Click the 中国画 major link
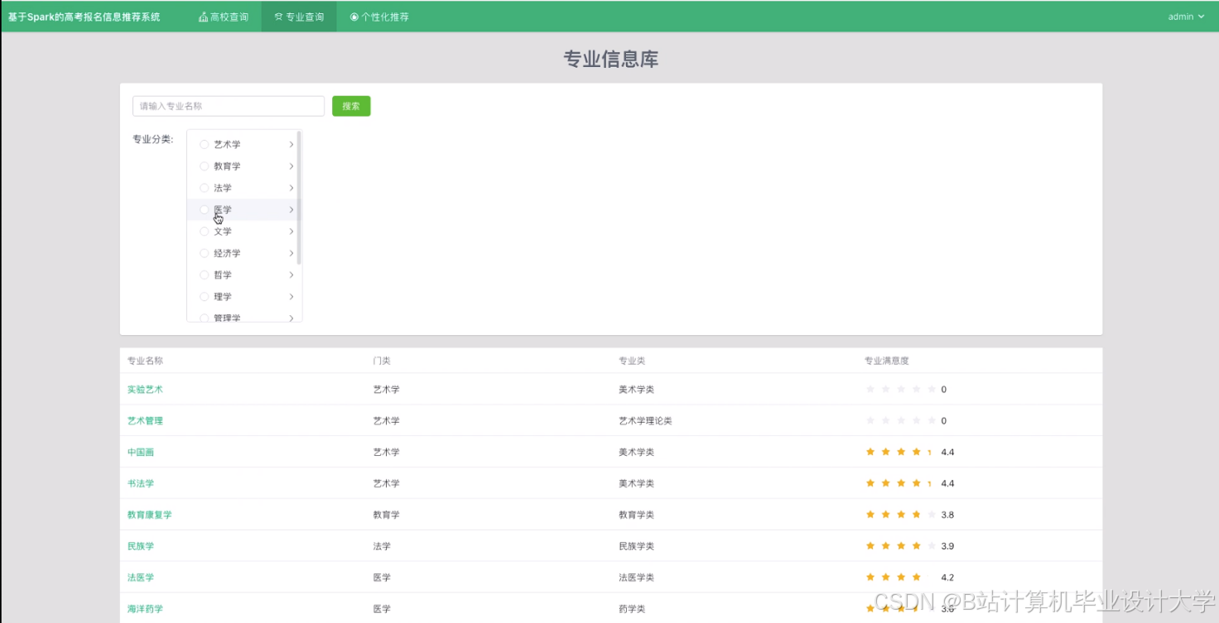The width and height of the screenshot is (1219, 623). pyautogui.click(x=140, y=452)
